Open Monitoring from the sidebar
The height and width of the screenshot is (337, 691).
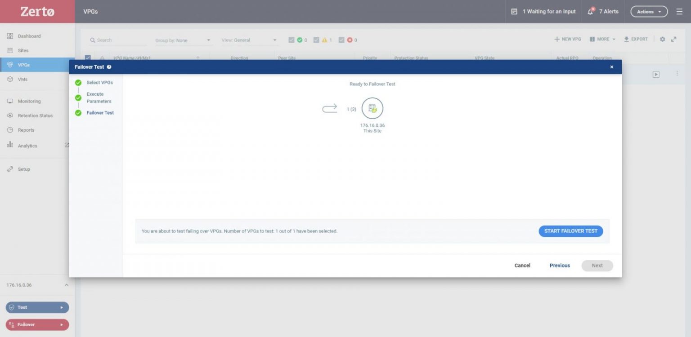coord(29,101)
